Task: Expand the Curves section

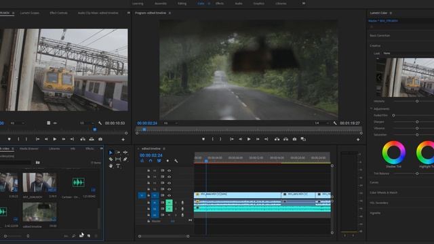Action: tap(374, 182)
